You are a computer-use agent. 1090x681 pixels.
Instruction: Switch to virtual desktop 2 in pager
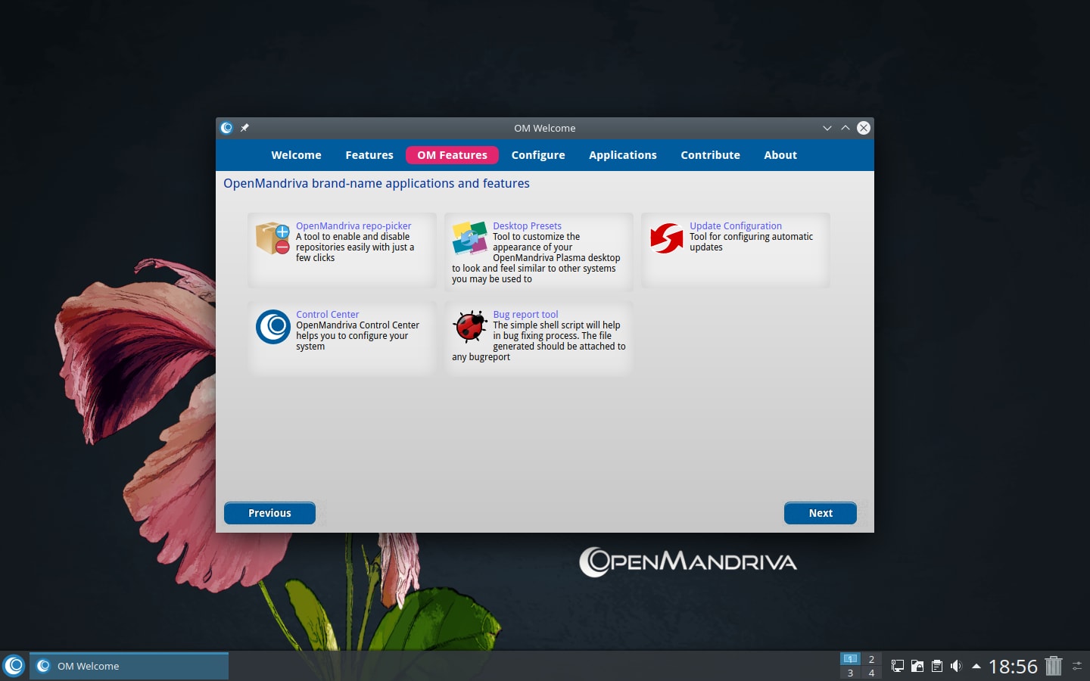click(870, 660)
